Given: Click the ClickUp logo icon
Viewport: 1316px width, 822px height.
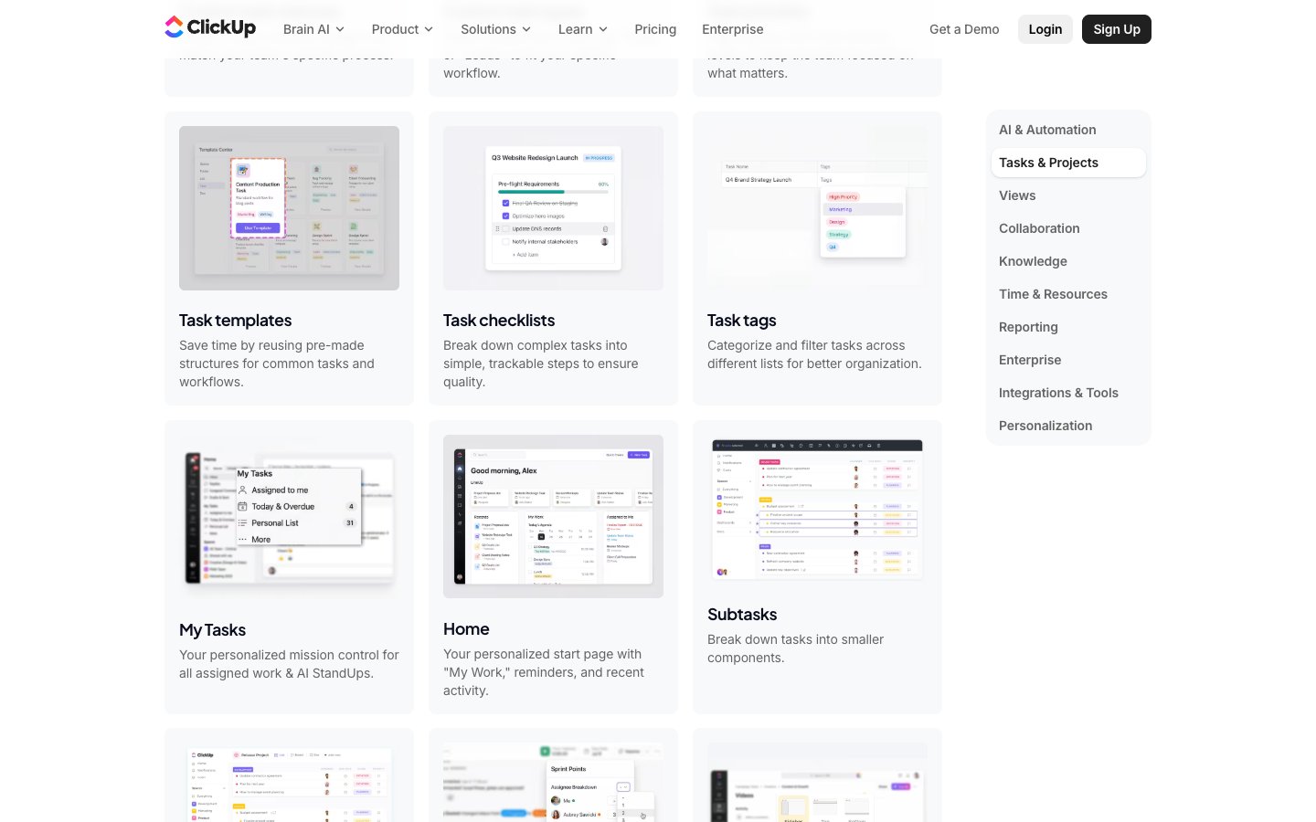Looking at the screenshot, I should click(174, 27).
